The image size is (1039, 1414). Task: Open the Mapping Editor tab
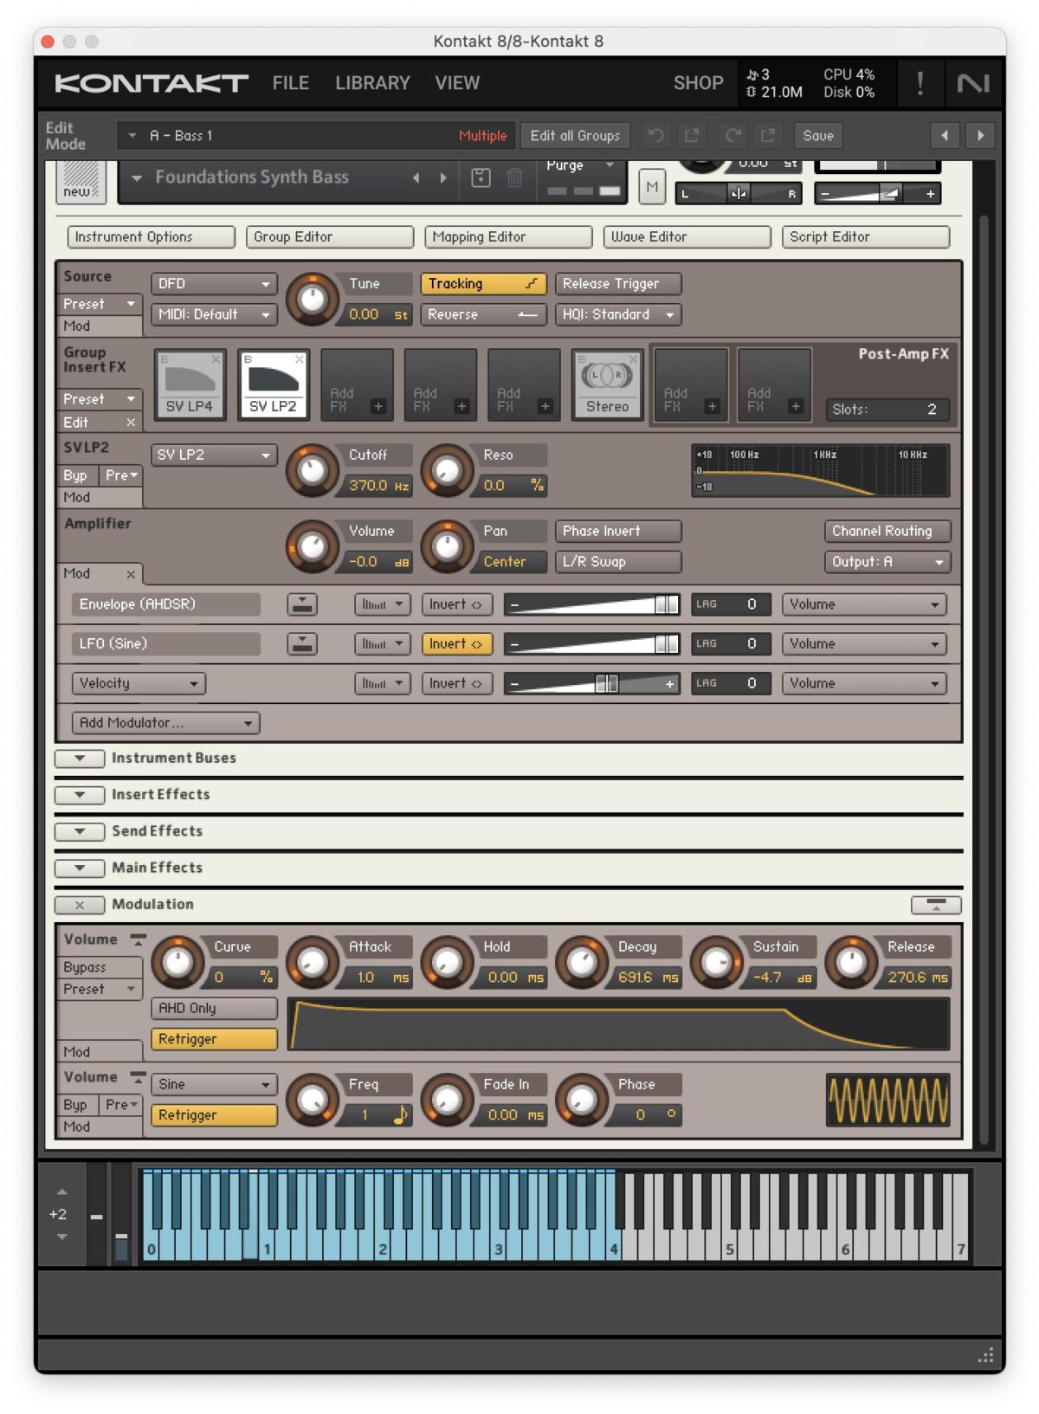509,237
